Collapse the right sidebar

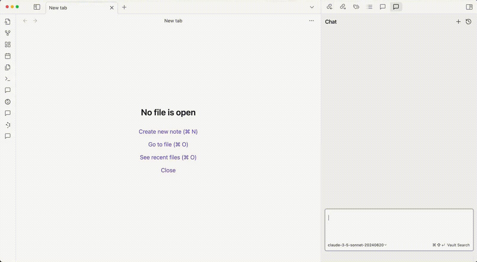click(x=469, y=7)
